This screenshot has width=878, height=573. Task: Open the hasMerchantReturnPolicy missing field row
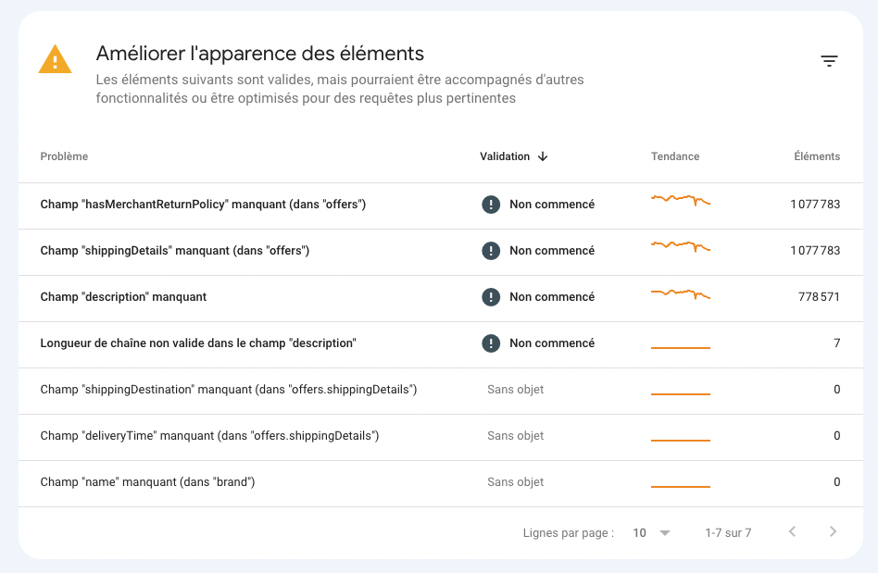[x=203, y=205]
